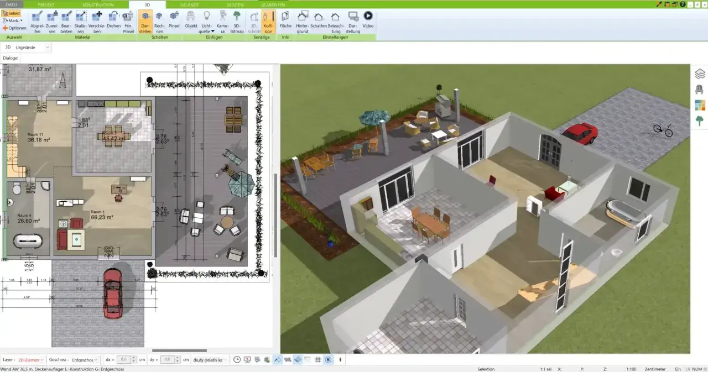Image resolution: width=708 pixels, height=372 pixels.
Task: Open the layers panel icon on right sidebar
Action: point(700,74)
